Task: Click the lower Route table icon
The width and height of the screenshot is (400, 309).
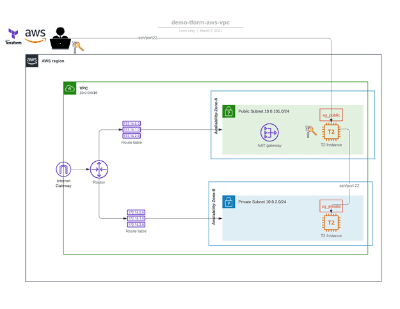Action: tap(136, 219)
